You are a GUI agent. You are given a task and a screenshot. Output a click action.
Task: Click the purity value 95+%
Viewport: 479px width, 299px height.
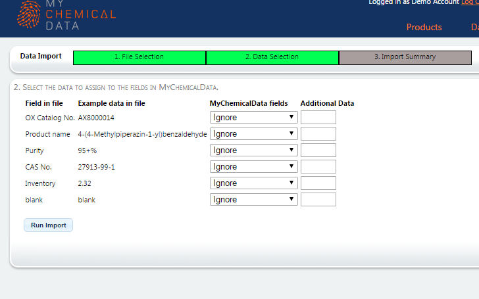(87, 150)
